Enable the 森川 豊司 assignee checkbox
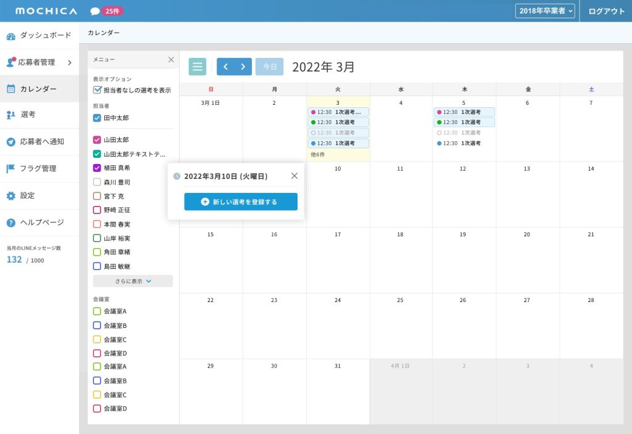This screenshot has height=434, width=632. click(97, 182)
